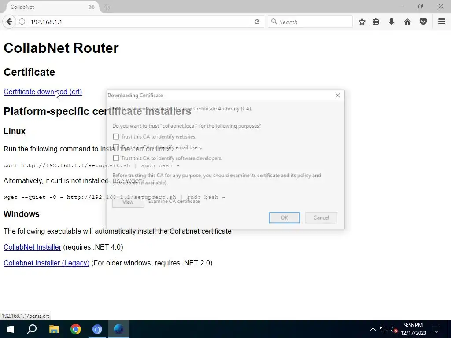
Task: Bookmark this page with star icon
Action: tap(362, 22)
